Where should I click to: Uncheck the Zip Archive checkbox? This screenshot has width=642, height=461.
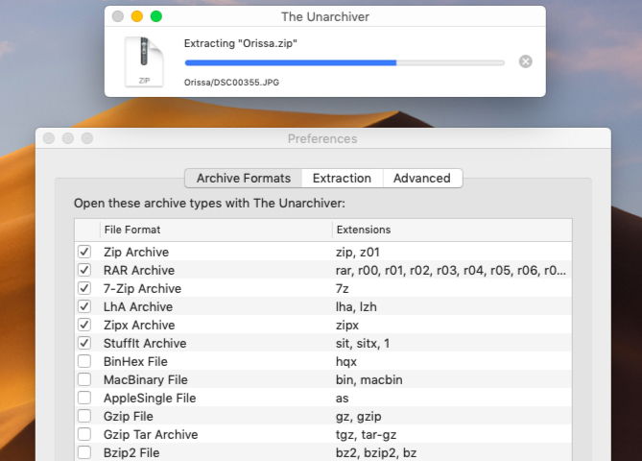pyautogui.click(x=83, y=252)
